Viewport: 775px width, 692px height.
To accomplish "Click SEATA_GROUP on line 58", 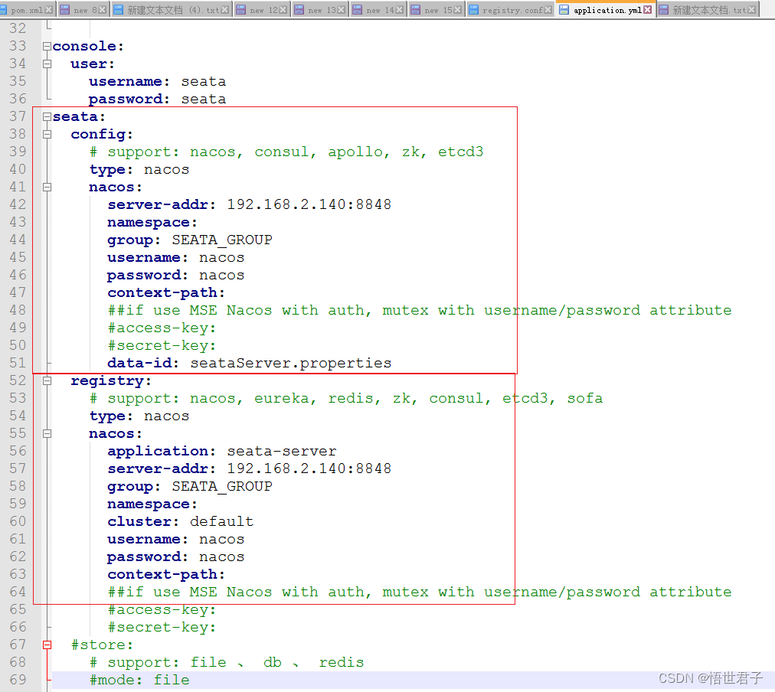I will (222, 487).
